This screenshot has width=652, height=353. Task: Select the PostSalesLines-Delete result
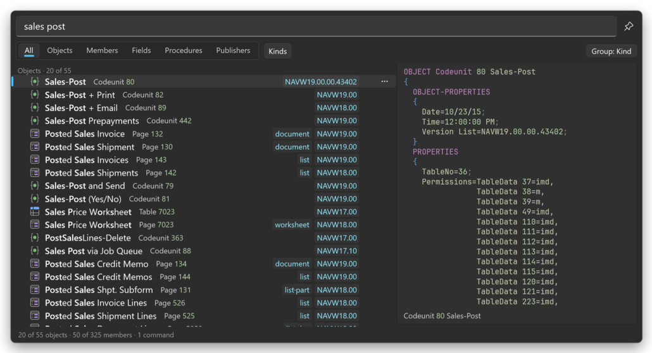point(204,237)
